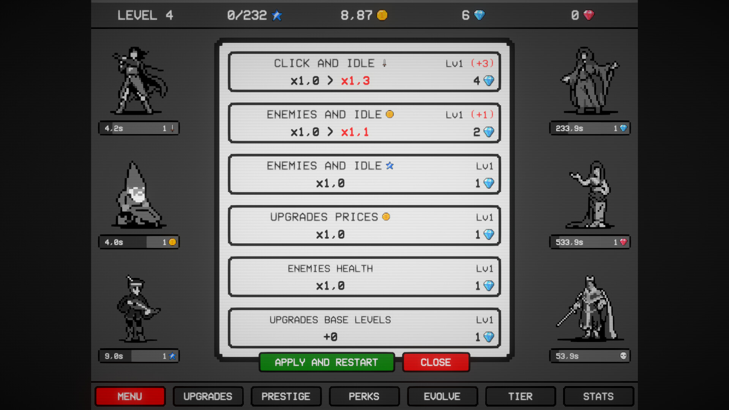The width and height of the screenshot is (729, 410).
Task: Open the Menu tab
Action: tap(130, 396)
